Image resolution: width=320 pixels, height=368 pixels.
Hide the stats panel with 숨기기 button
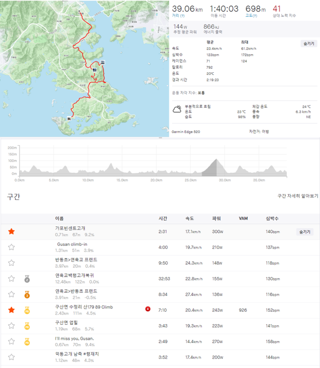click(x=309, y=43)
